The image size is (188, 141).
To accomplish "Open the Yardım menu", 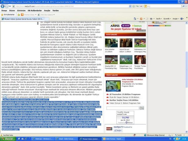I will 55,11.
